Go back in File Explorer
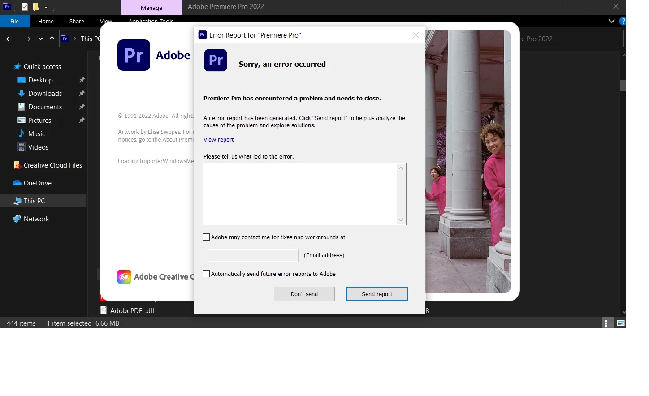Screen dimensions: 649x396 click(9, 39)
